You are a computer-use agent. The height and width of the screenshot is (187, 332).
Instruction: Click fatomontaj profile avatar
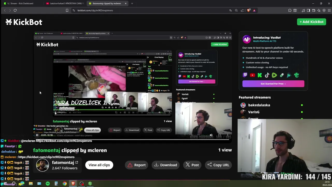[43, 165]
